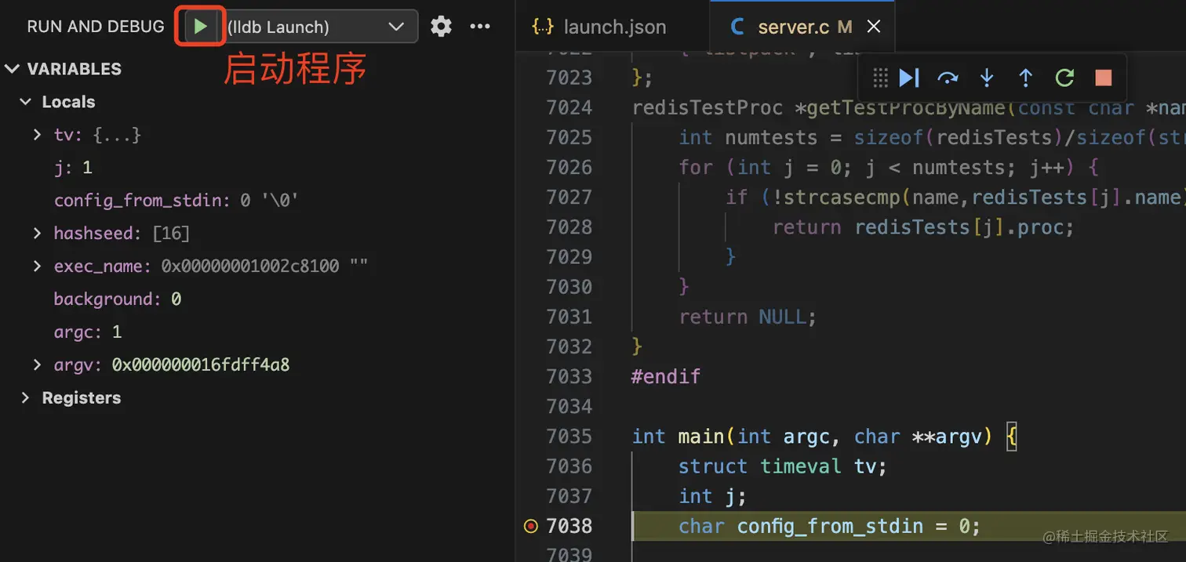Viewport: 1186px width, 562px height.
Task: Collapse the Locals scope
Action: coord(26,102)
